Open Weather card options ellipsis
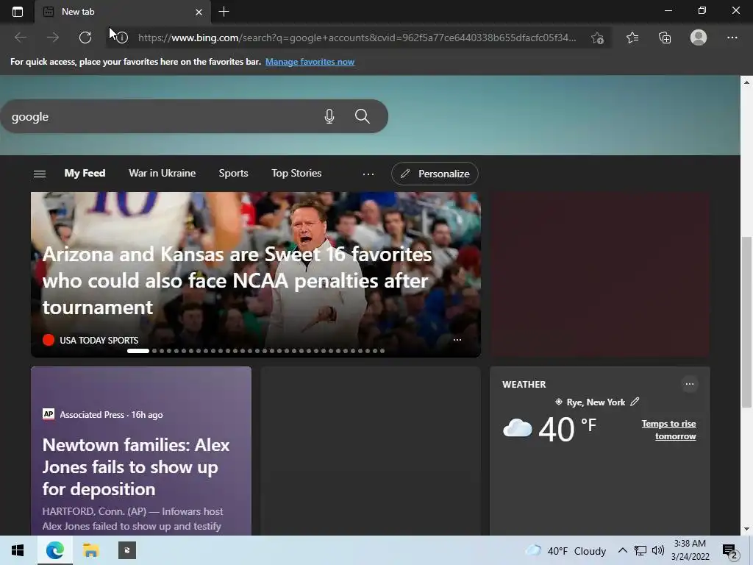 tap(690, 384)
